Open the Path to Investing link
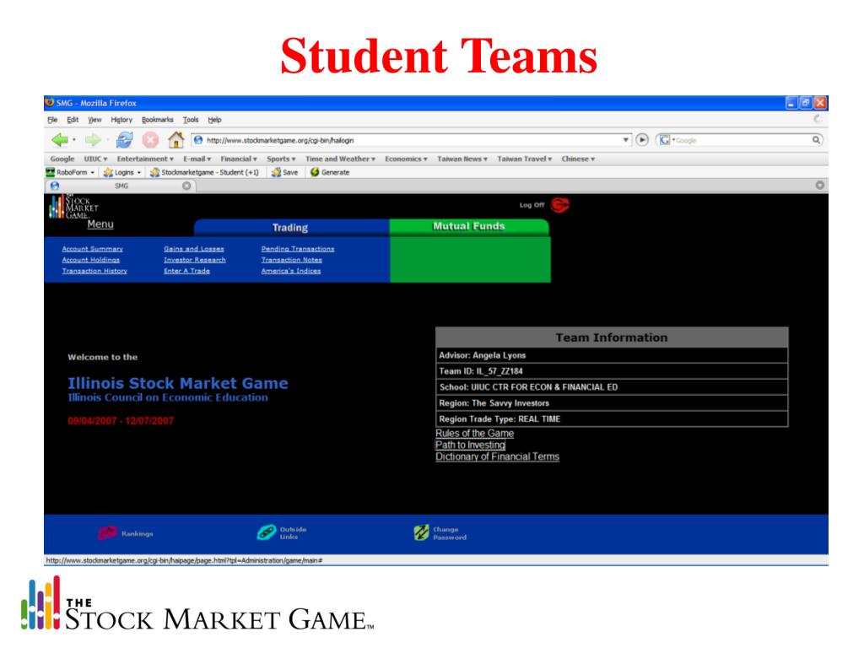 pyautogui.click(x=471, y=445)
